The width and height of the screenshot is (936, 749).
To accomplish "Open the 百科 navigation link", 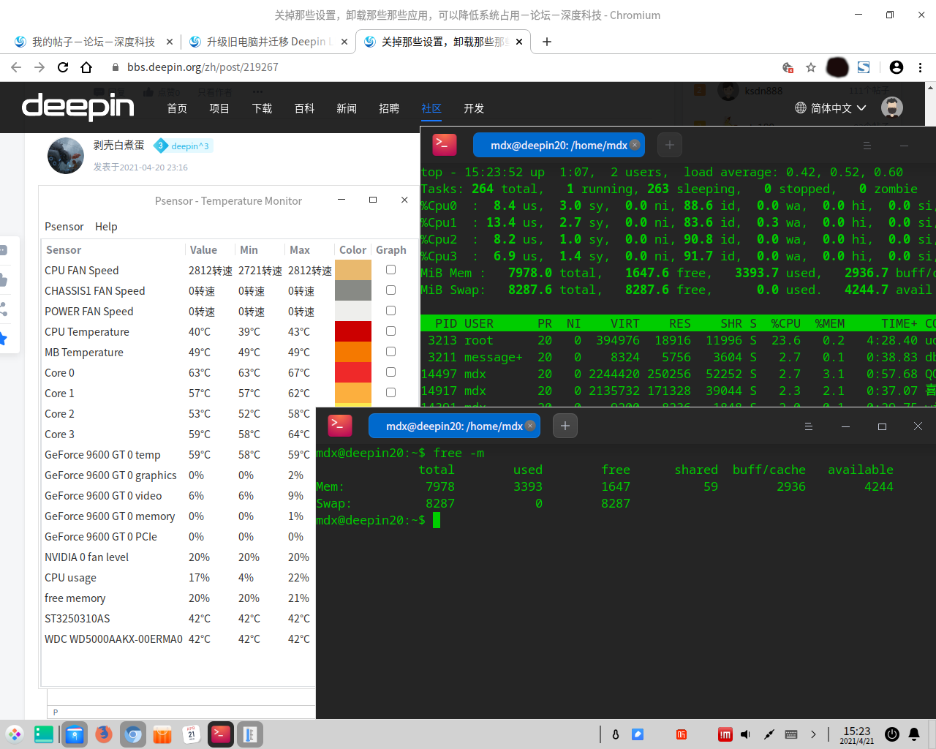I will pos(304,108).
